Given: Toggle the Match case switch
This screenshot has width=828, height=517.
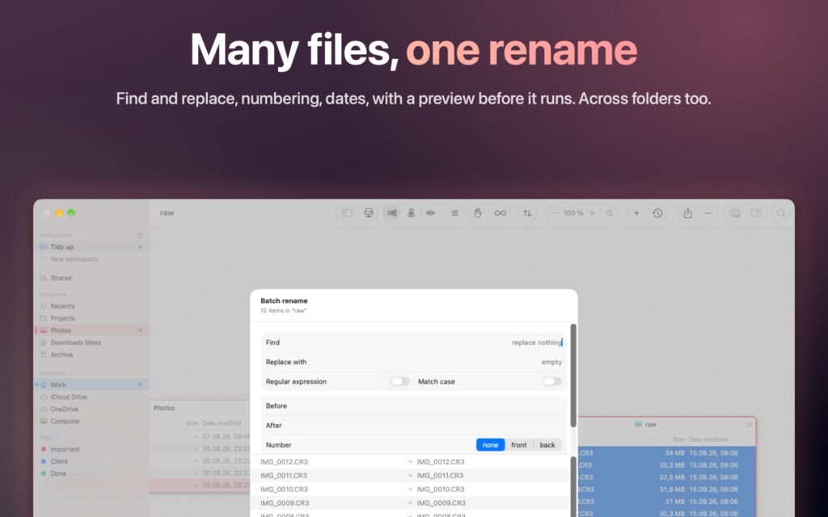Looking at the screenshot, I should point(551,381).
